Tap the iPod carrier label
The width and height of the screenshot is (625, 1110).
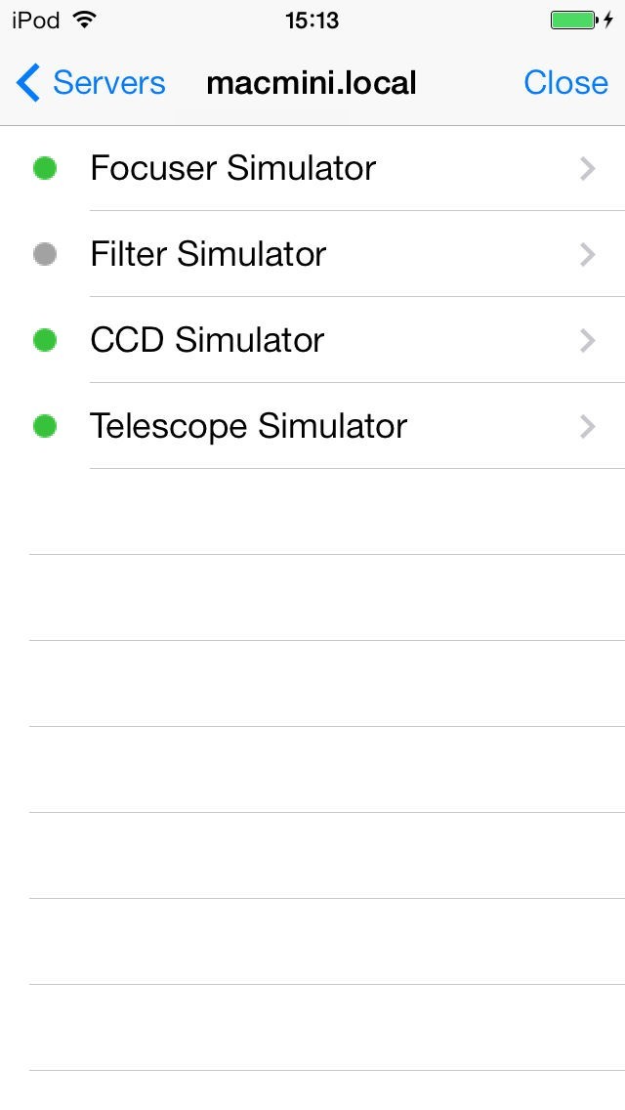click(35, 21)
